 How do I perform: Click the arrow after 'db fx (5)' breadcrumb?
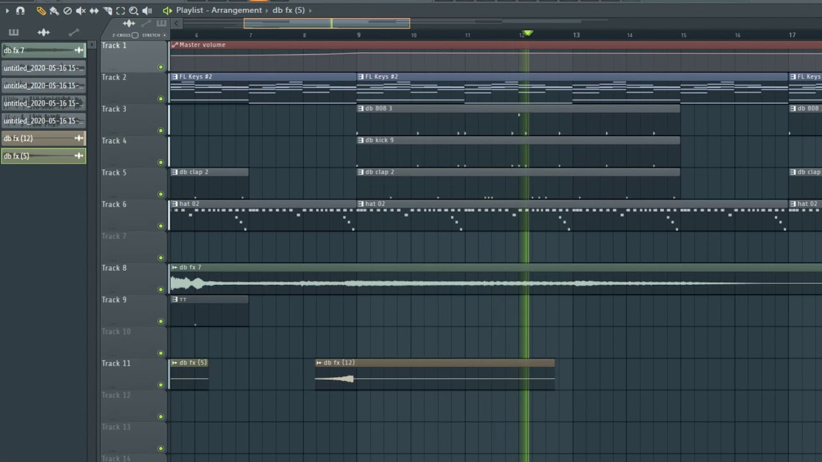311,10
